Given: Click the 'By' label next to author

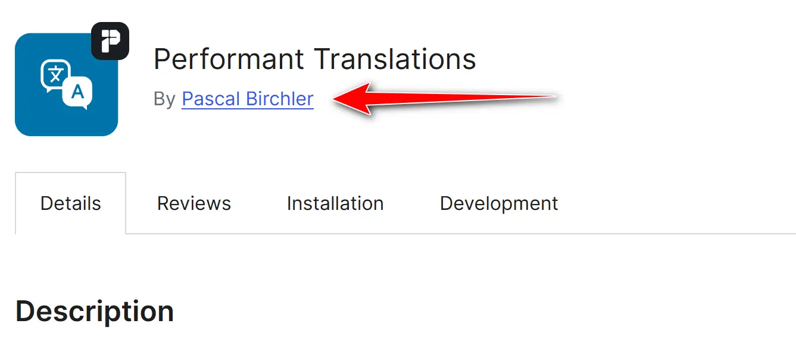Looking at the screenshot, I should (x=166, y=99).
